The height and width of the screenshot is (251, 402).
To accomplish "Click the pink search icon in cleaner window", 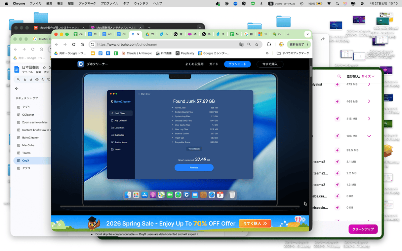I will pyautogui.click(x=339, y=76).
